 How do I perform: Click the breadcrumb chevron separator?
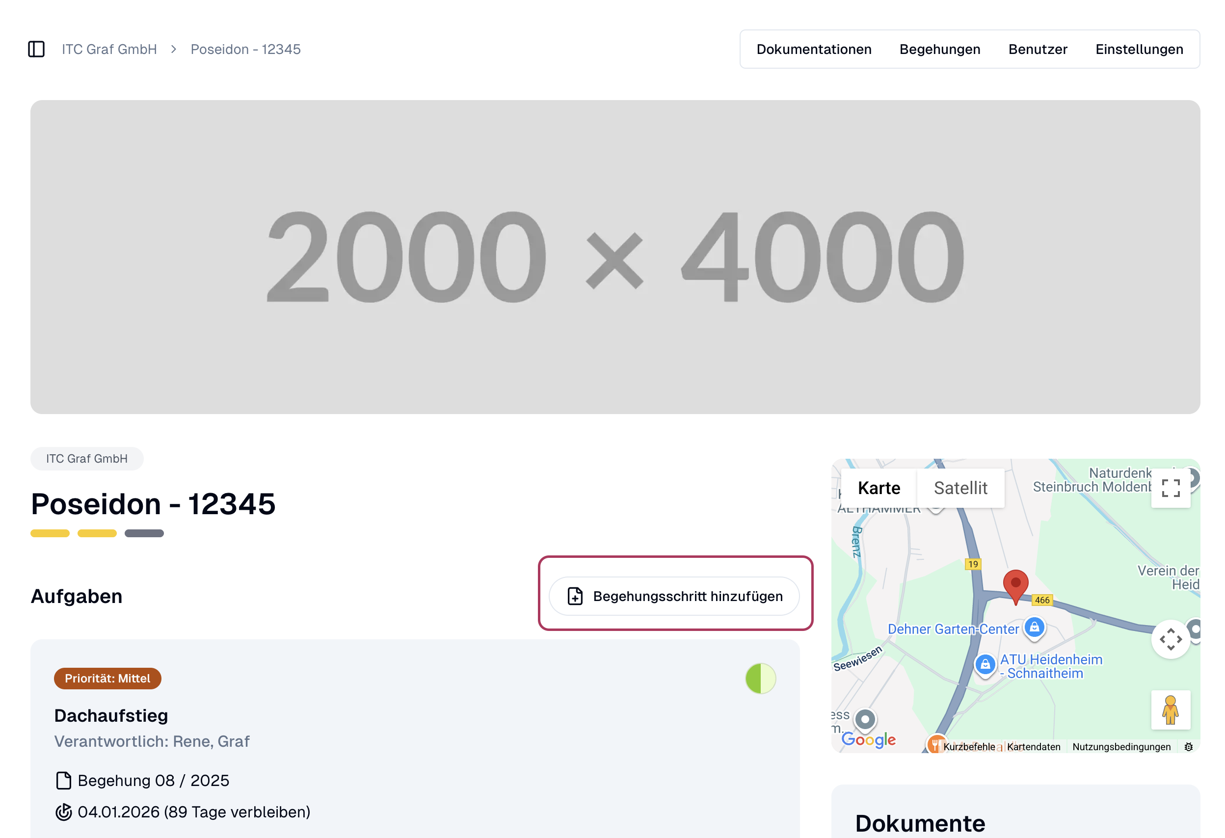click(x=173, y=49)
